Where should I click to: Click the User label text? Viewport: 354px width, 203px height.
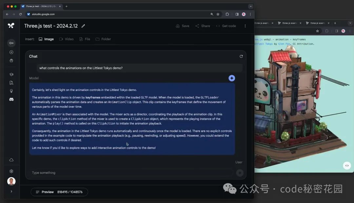239,162
